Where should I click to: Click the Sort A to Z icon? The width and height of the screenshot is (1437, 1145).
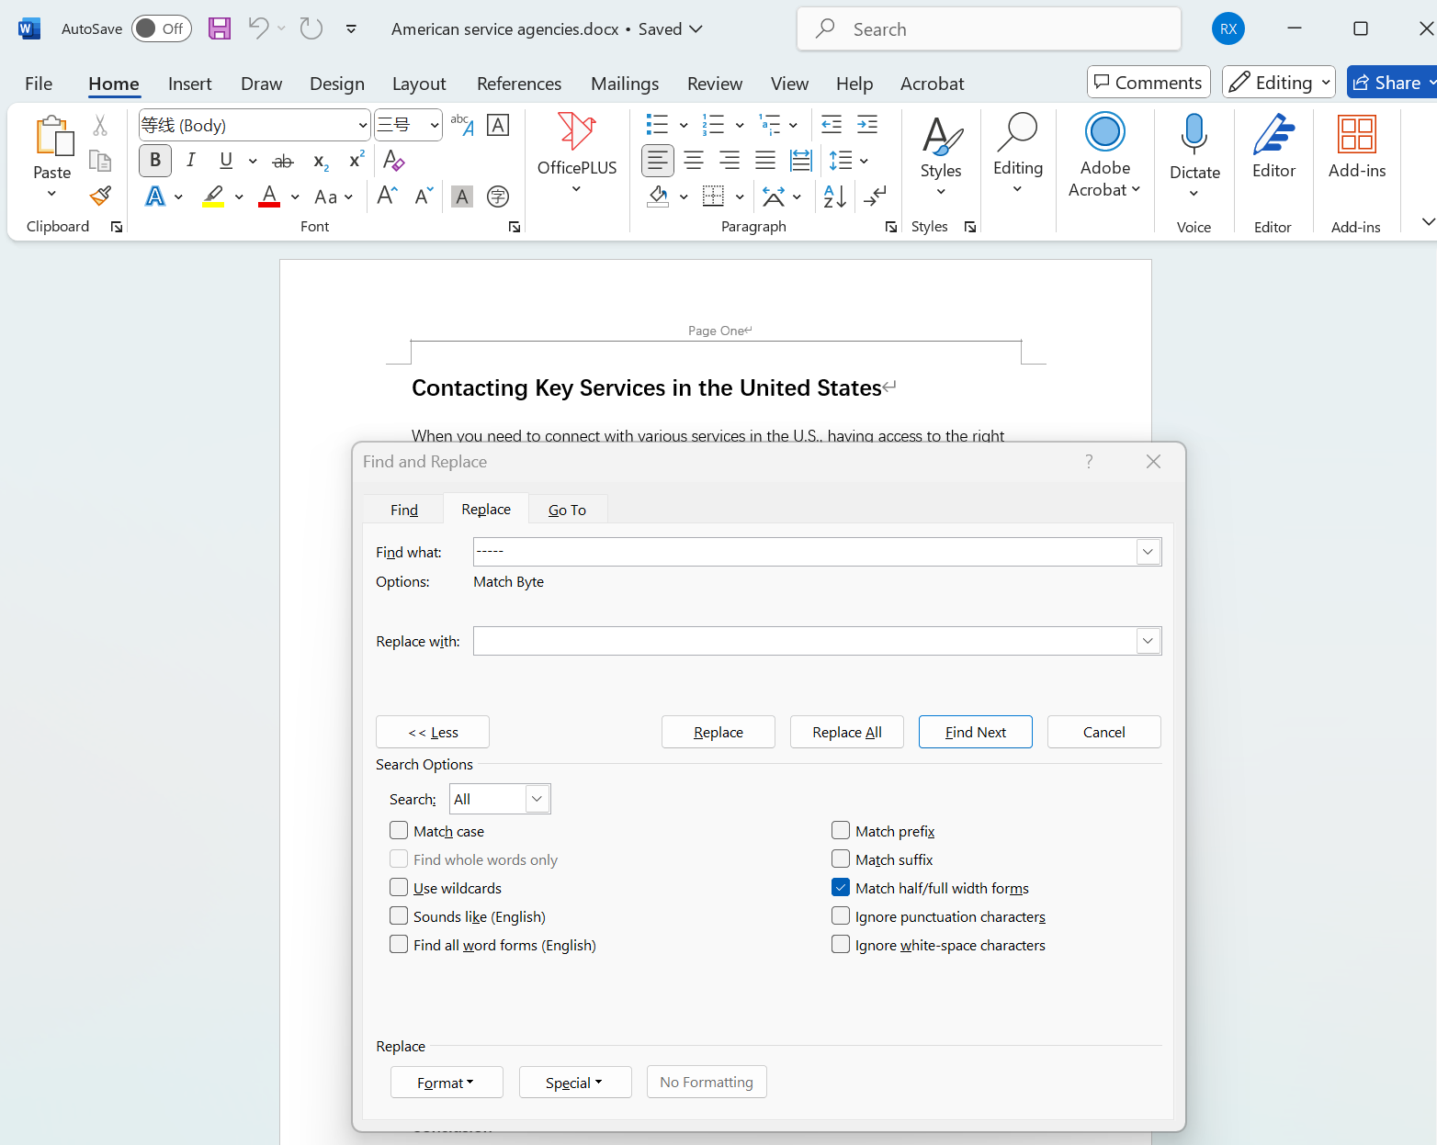[x=834, y=196]
